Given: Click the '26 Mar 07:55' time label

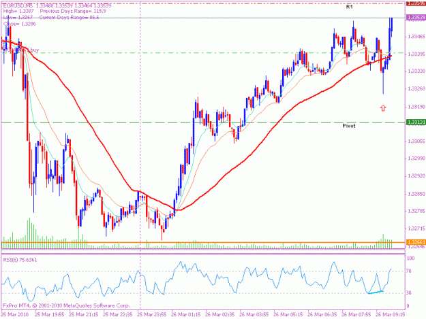Looking at the screenshot, I should [356, 315].
